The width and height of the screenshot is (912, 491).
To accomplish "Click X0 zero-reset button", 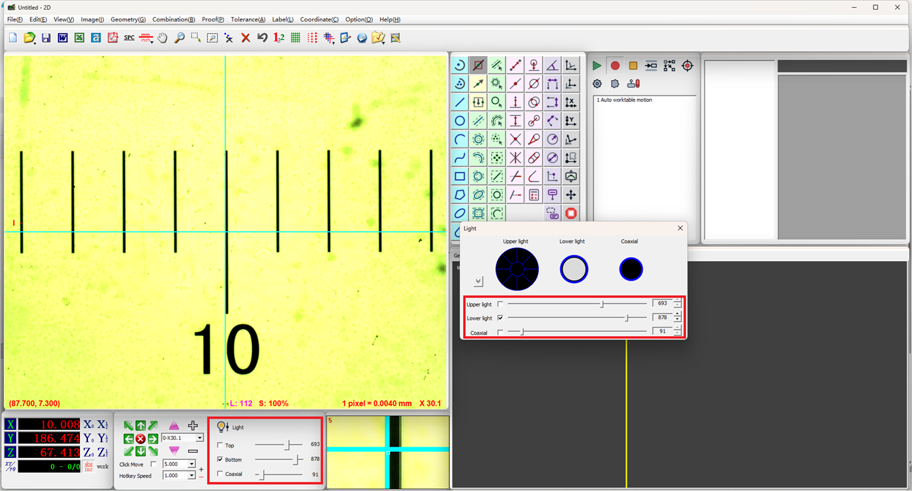I will 89,425.
